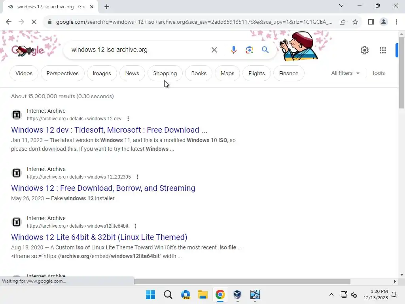
Task: Stop loading the page
Action: [34, 22]
